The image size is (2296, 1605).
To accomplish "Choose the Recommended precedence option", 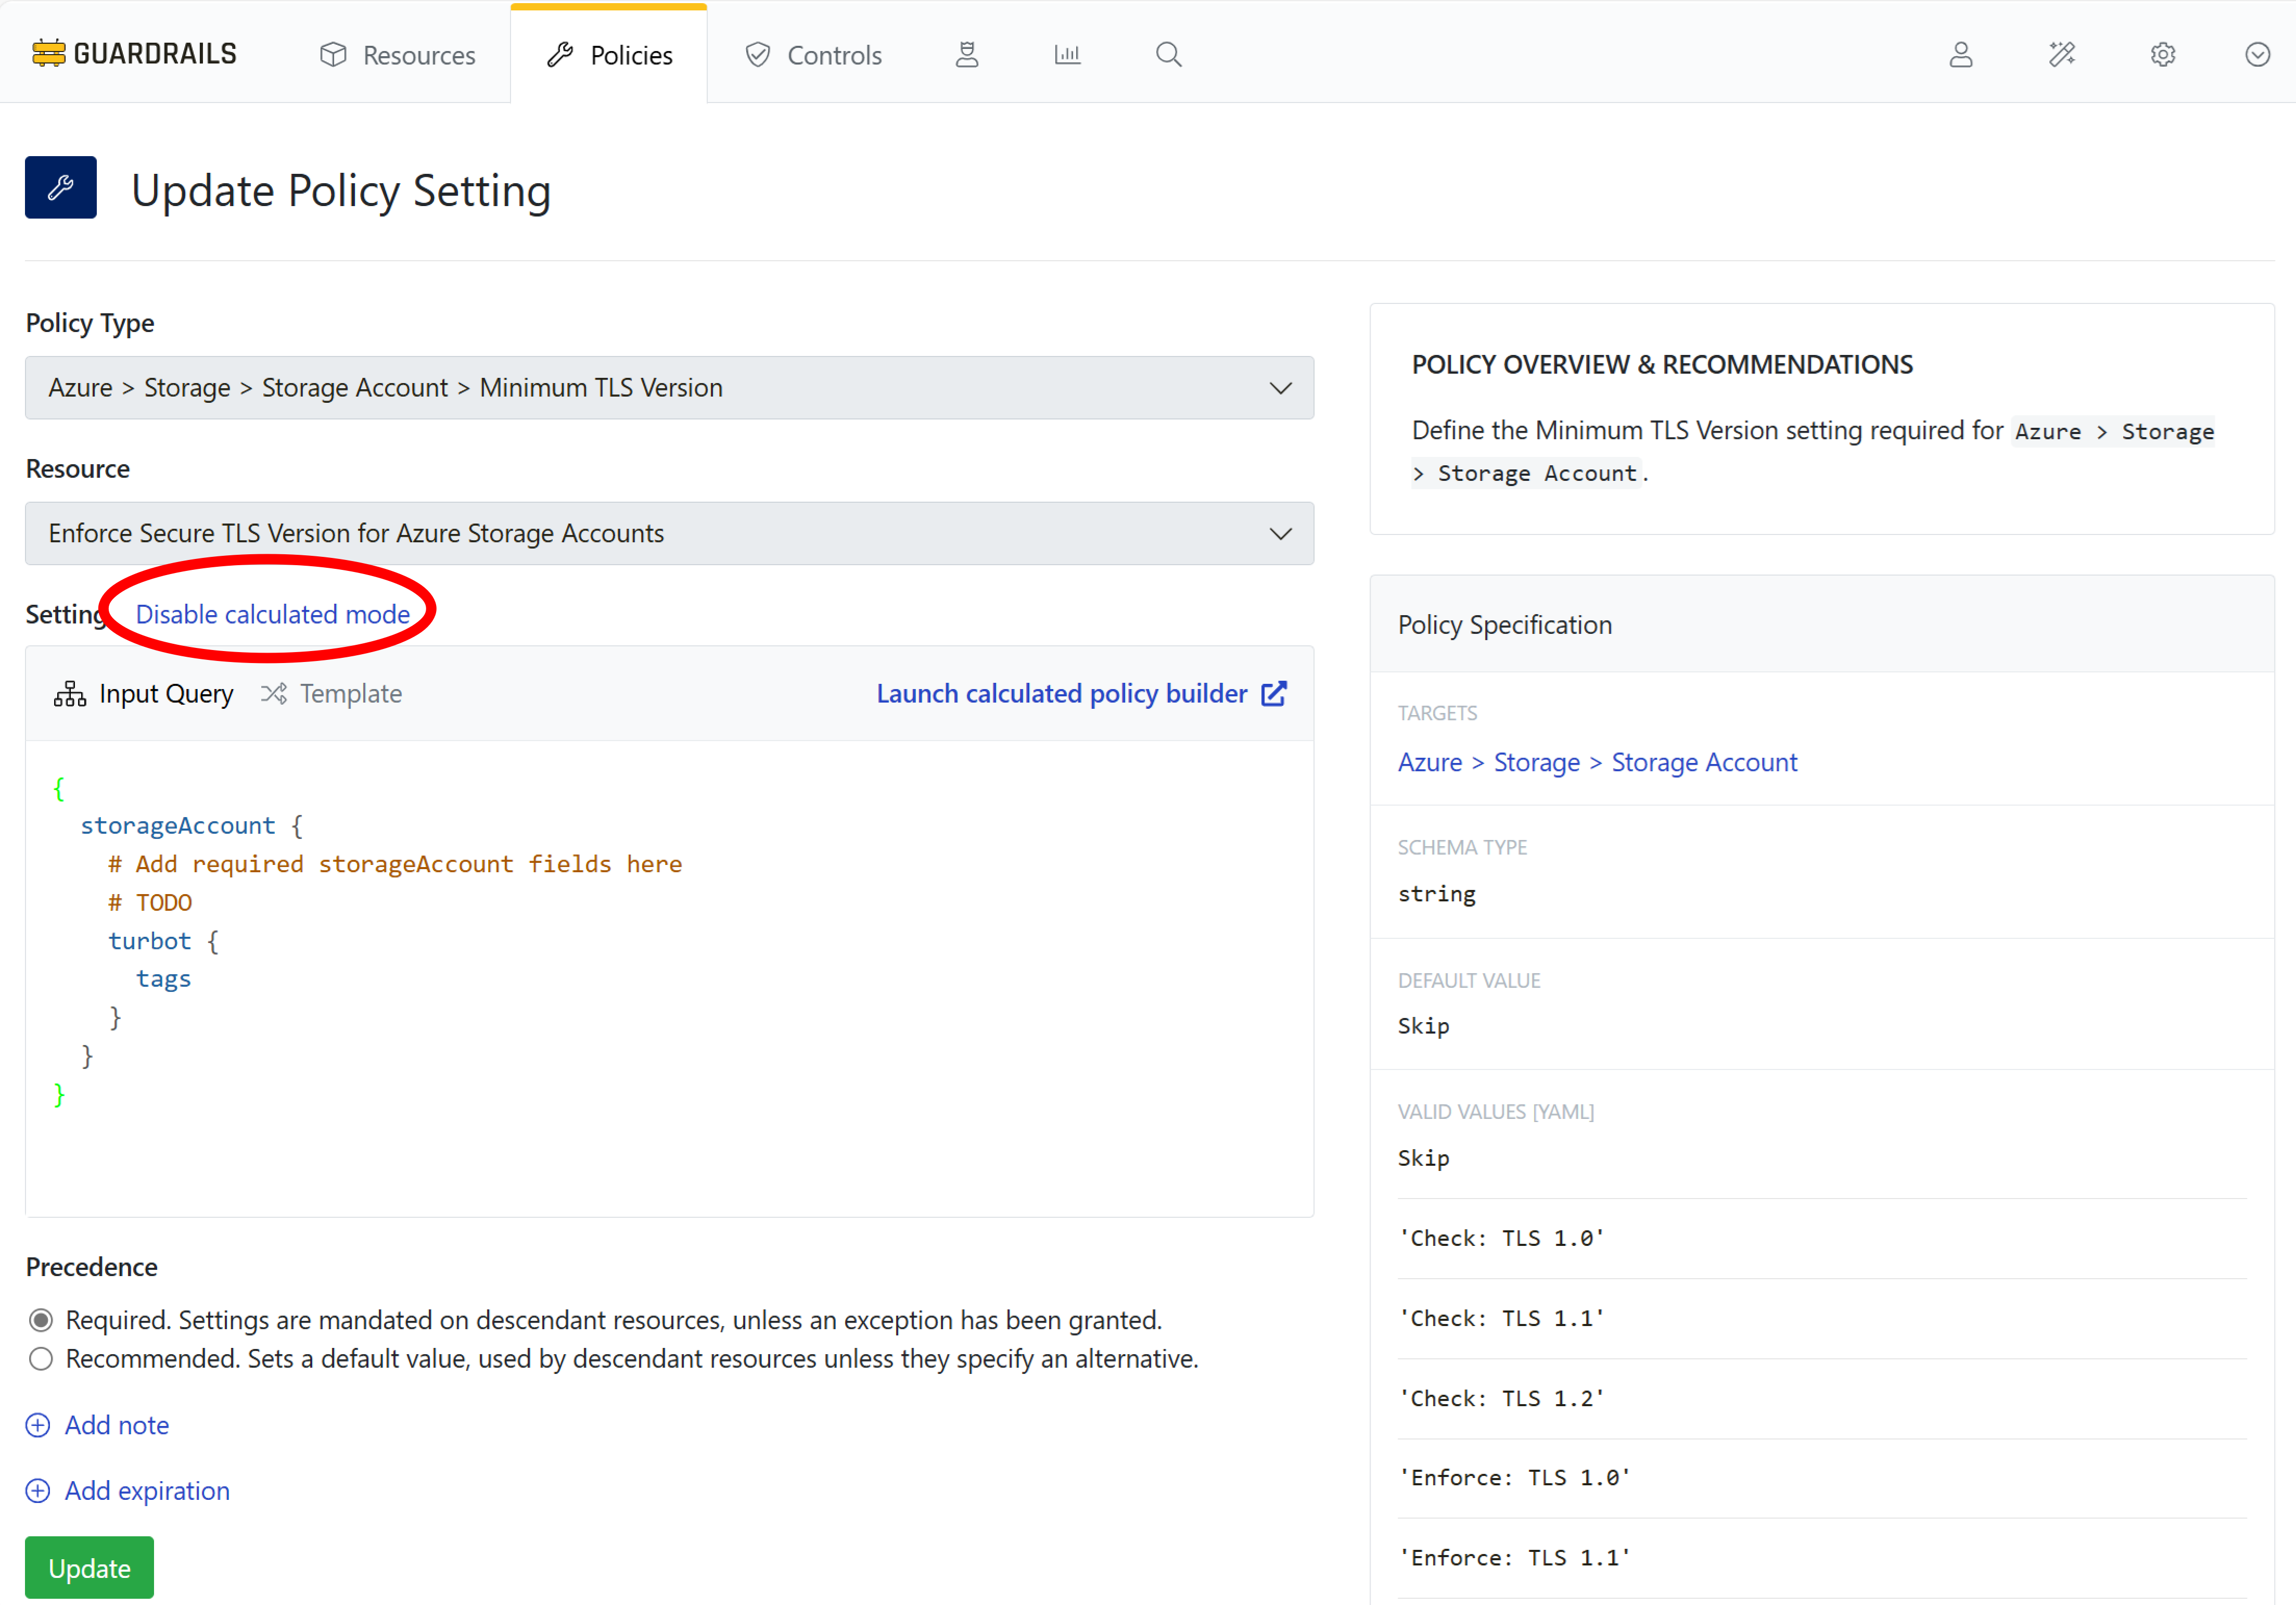I will click(x=40, y=1359).
